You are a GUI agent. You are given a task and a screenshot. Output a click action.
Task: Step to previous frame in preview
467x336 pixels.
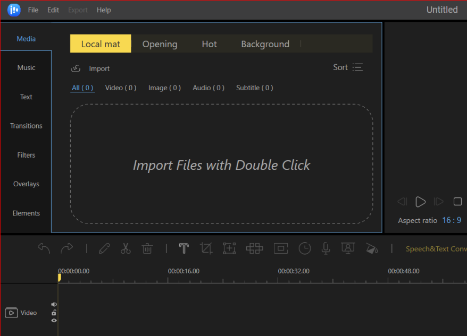click(x=402, y=202)
